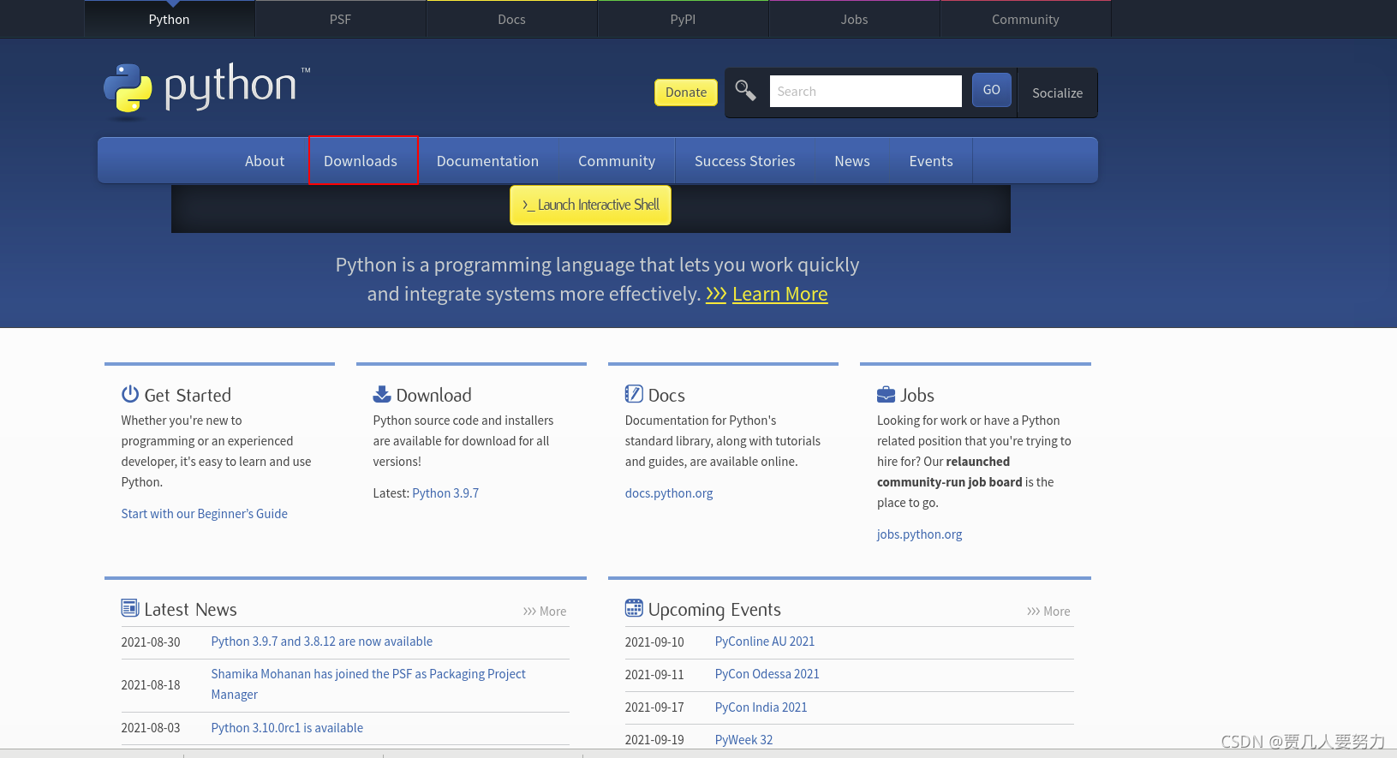Click the GO search button

point(992,90)
